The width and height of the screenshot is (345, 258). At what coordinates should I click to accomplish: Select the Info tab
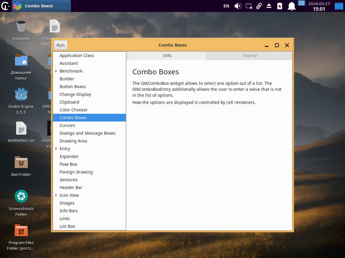click(x=167, y=56)
